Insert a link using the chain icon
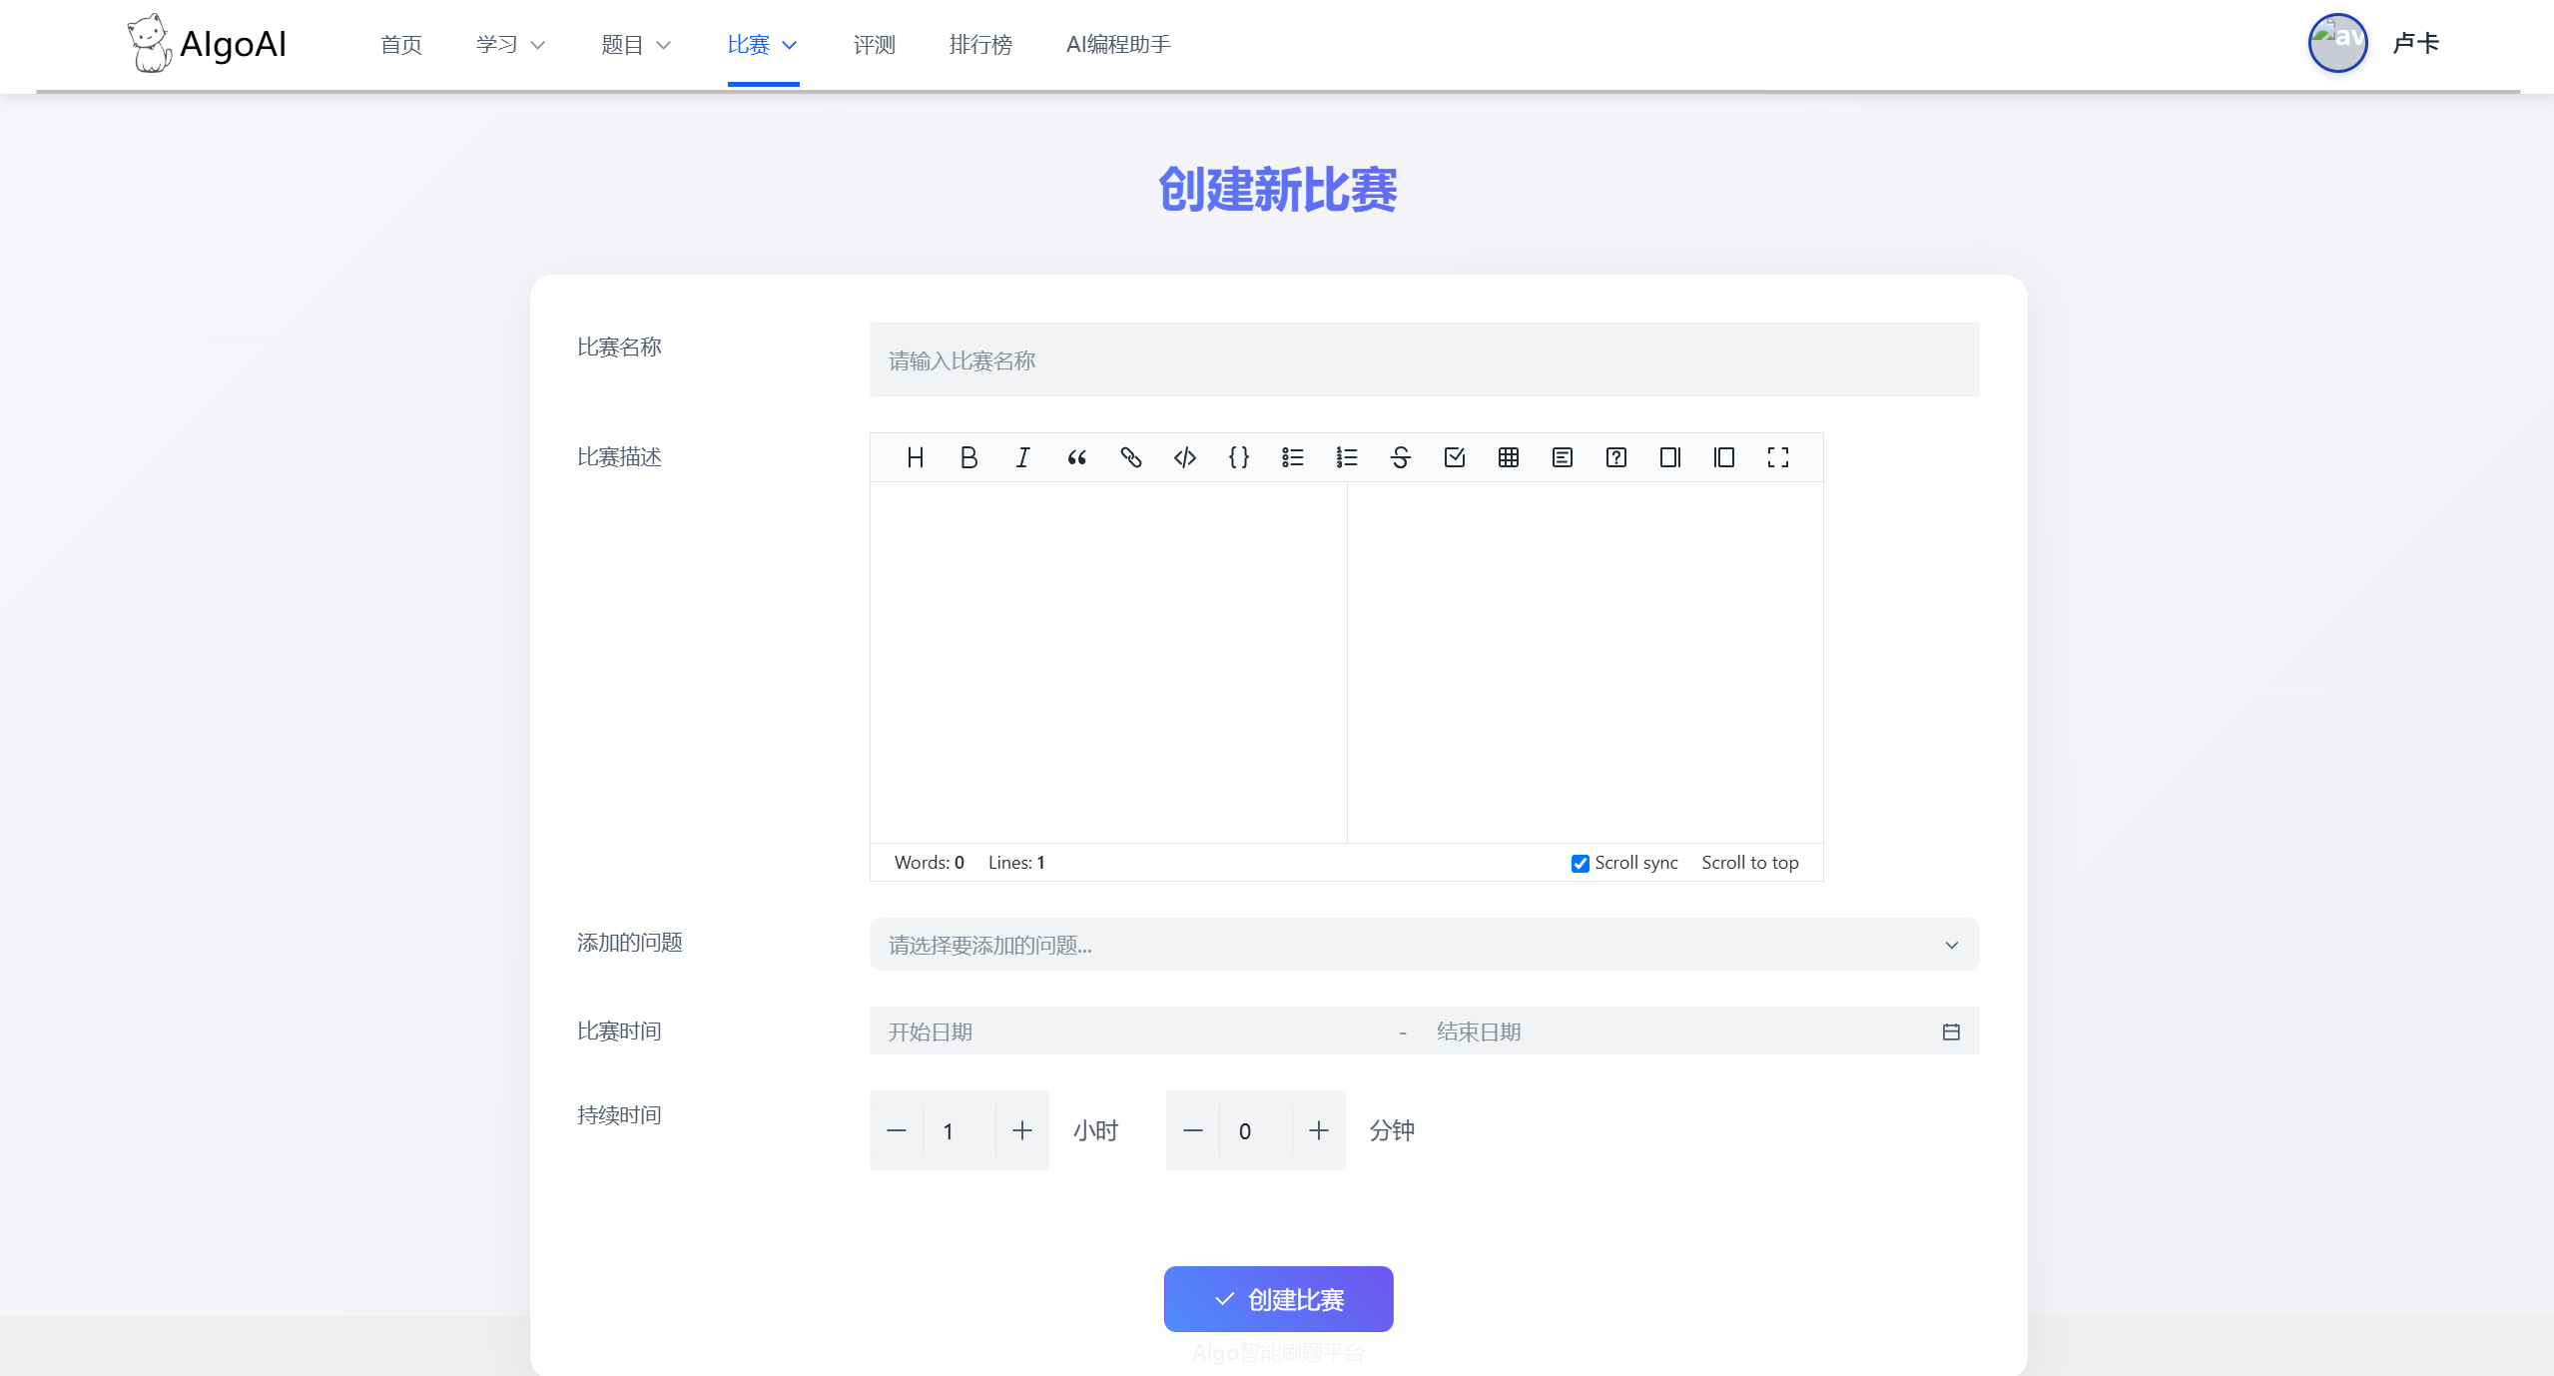The width and height of the screenshot is (2554, 1376). 1130,457
